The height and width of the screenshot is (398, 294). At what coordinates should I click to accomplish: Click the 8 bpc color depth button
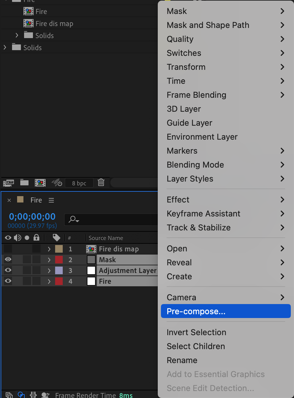[79, 183]
